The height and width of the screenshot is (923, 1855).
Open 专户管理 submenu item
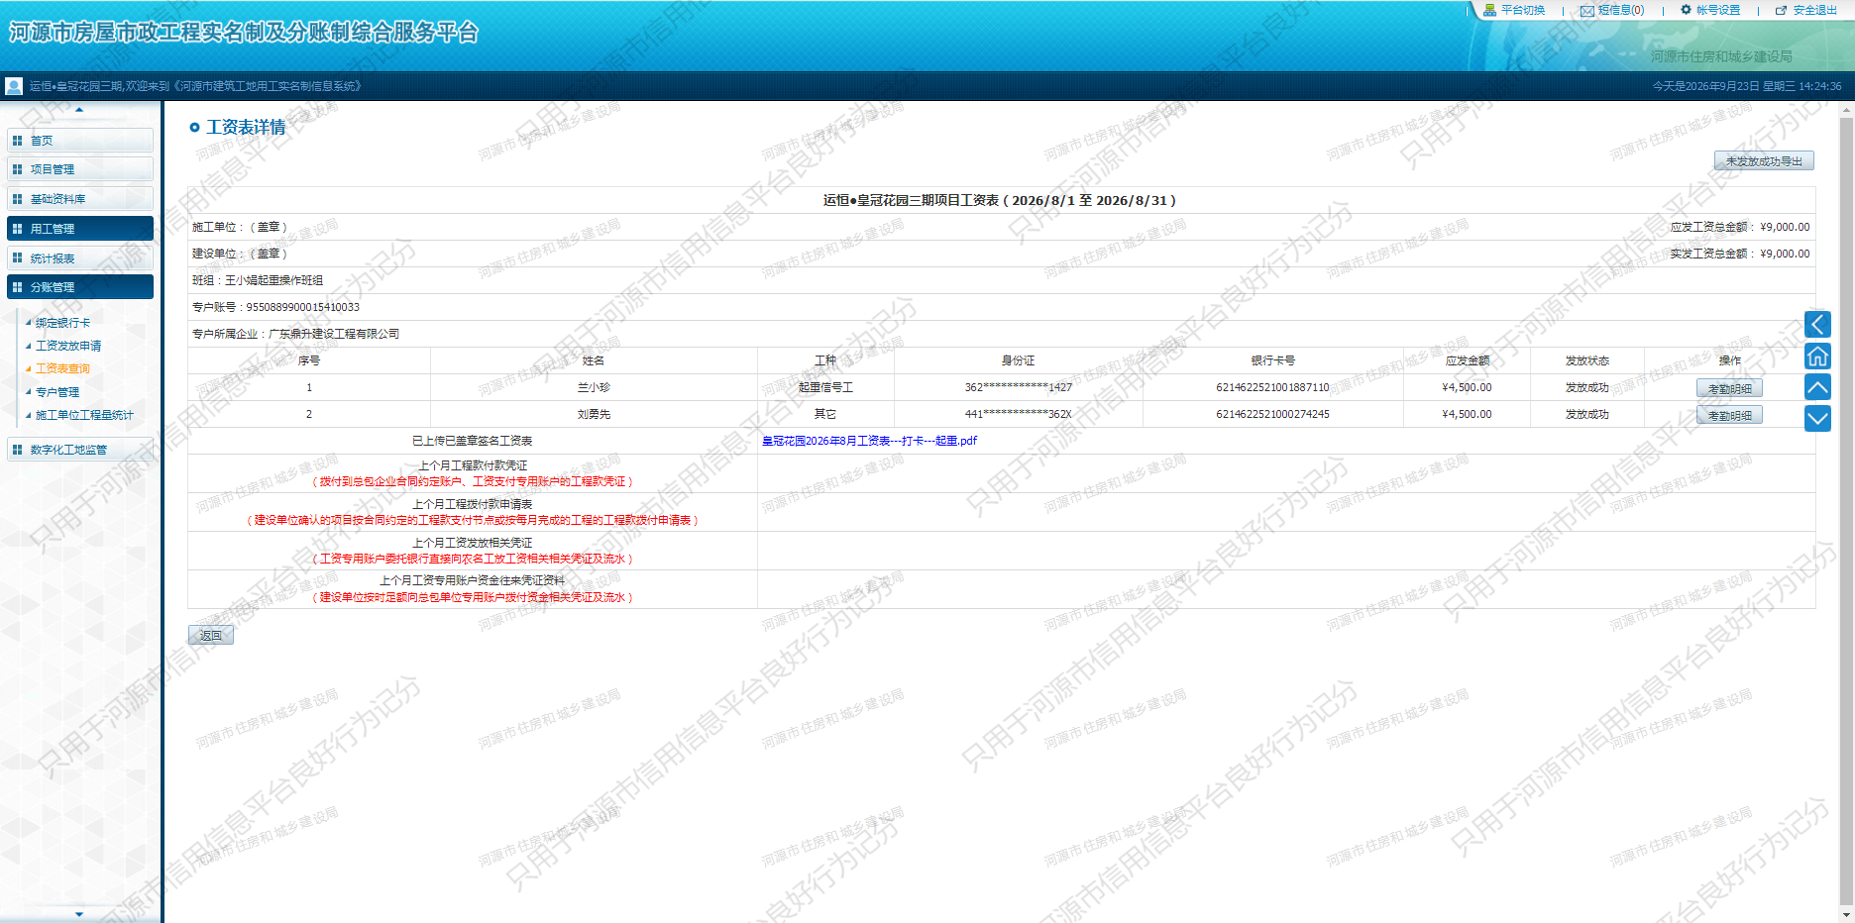57,392
